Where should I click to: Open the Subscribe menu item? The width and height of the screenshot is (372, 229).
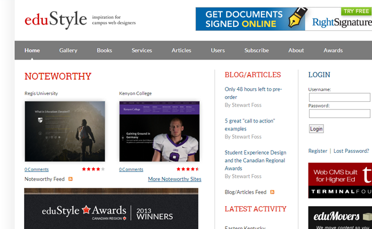tap(257, 50)
